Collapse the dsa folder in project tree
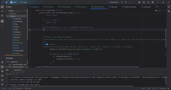171x90 pixels. (x=9, y=16)
